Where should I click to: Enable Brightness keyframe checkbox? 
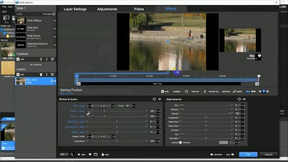coord(180,118)
